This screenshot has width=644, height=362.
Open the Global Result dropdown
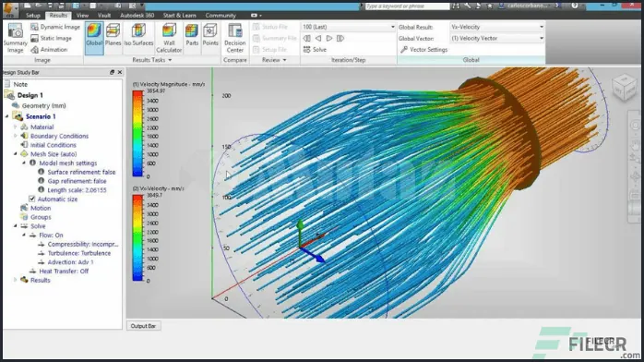(x=497, y=27)
